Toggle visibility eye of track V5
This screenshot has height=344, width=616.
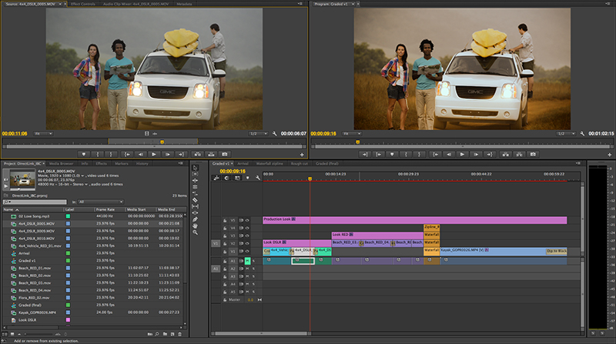(248, 219)
